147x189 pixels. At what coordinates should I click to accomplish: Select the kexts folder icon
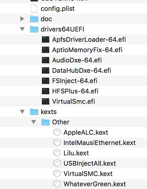[x=34, y=111]
